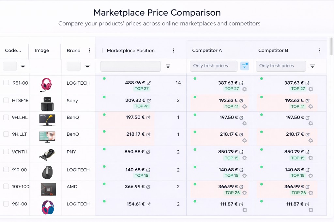Open Brand column three-dot menu

pos(90,50)
